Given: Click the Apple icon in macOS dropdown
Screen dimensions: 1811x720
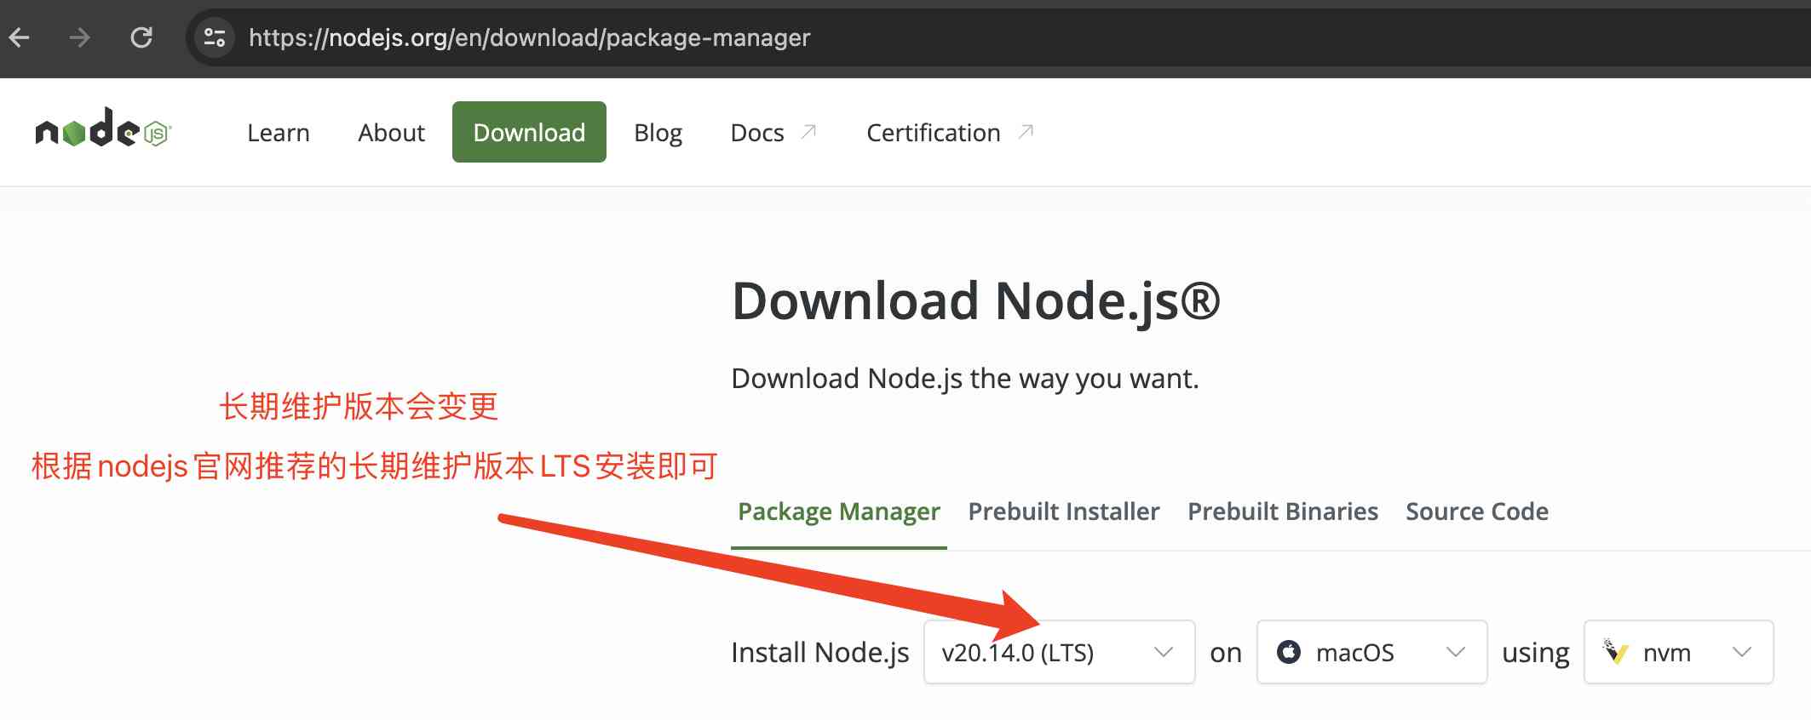Looking at the screenshot, I should [x=1289, y=652].
